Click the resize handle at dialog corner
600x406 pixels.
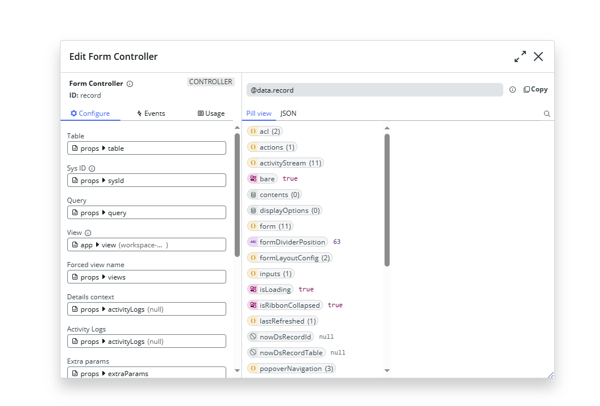click(551, 375)
